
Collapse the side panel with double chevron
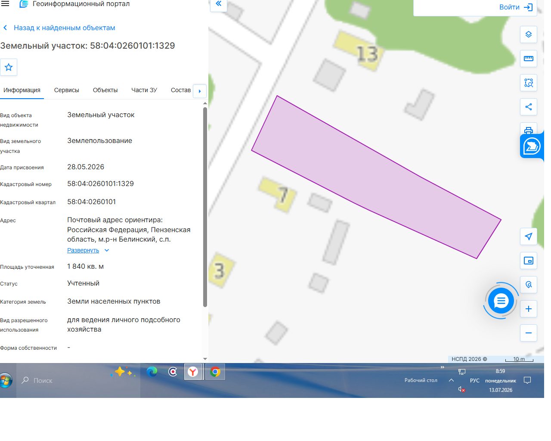click(x=219, y=4)
